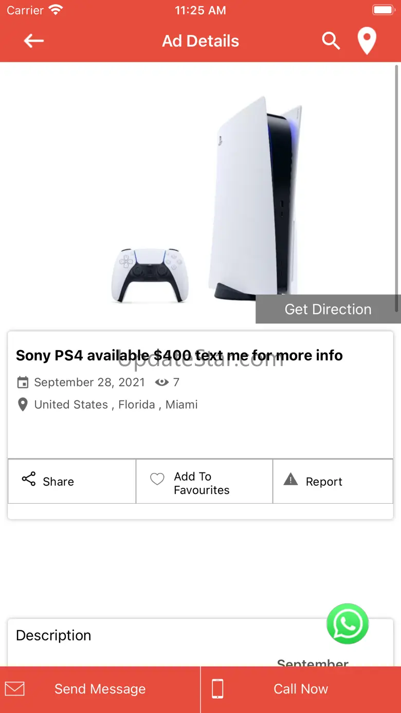Tap the vertical scrollbar on right edge
The image size is (401, 713).
tap(397, 188)
